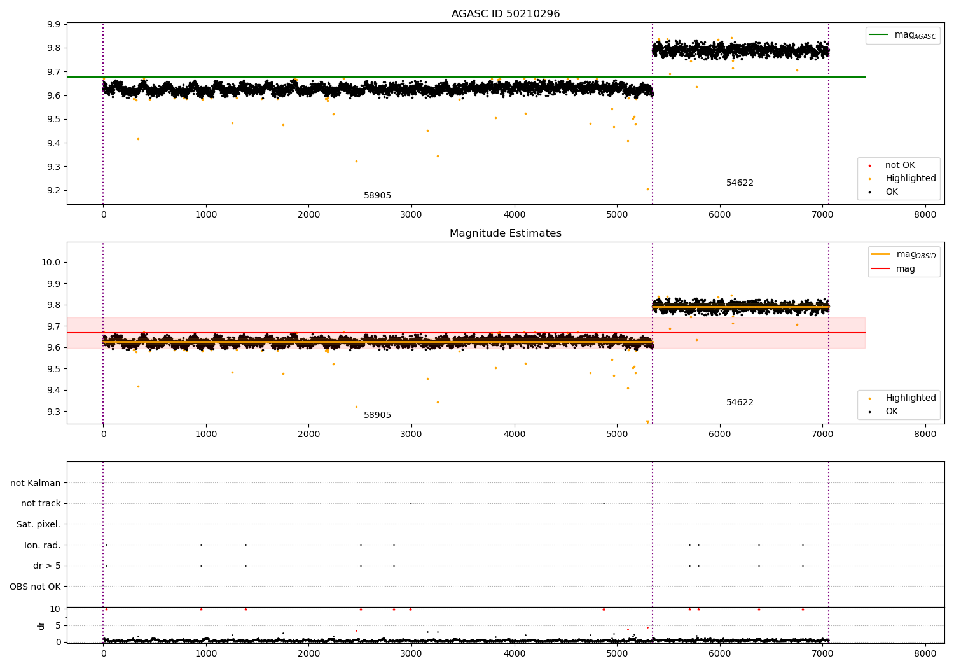Select the orange mag OBSID legend line

tap(881, 254)
